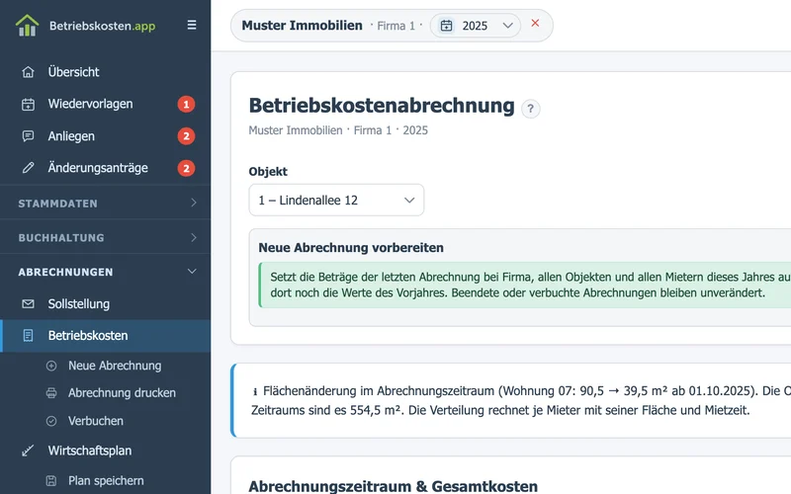Click the Betriebskostenabrechnung page heading
Screen dimensions: 791x494
pos(382,106)
